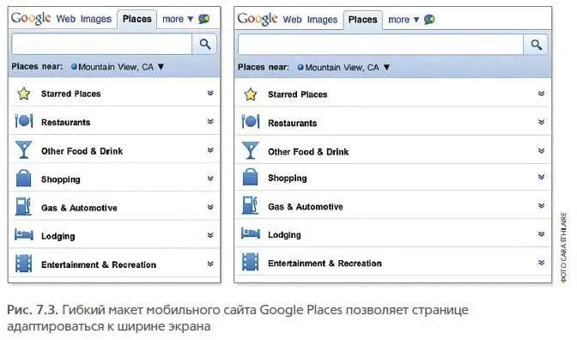
Task: Click the cocktail glass icon in the narrow layout
Action: pyautogui.click(x=24, y=149)
